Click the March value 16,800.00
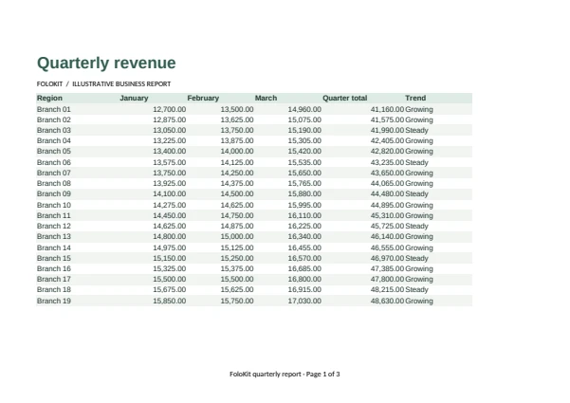This screenshot has width=570, height=403. [x=304, y=280]
